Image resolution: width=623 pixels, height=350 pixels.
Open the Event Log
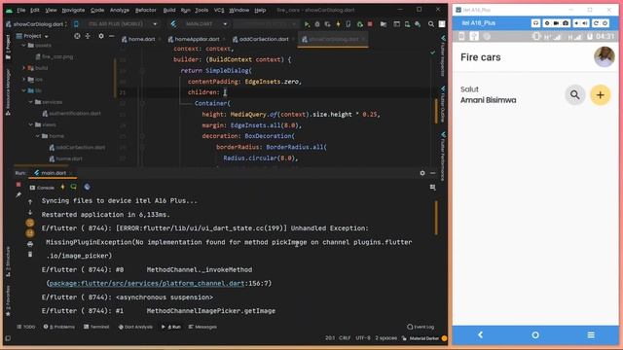click(421, 327)
